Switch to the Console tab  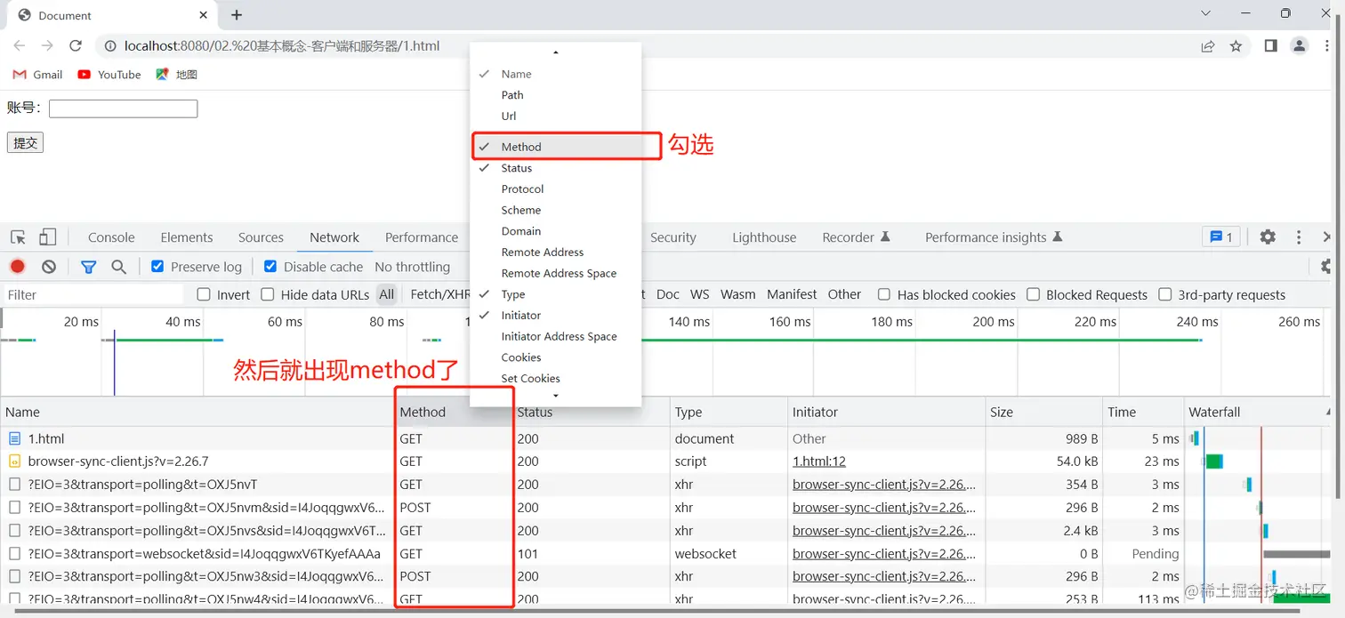point(111,237)
